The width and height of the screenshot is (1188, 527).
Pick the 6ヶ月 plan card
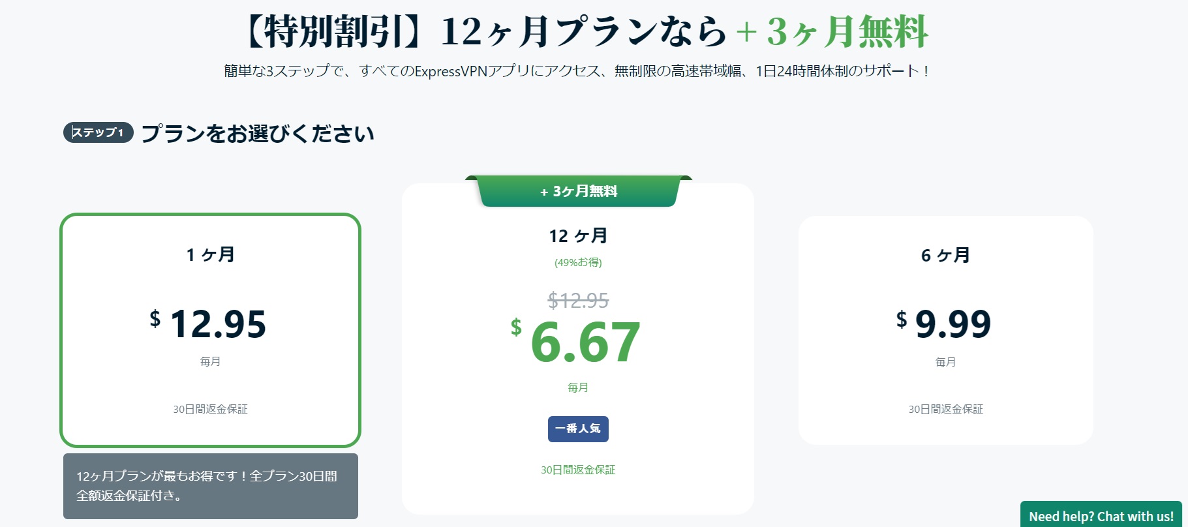coord(945,331)
